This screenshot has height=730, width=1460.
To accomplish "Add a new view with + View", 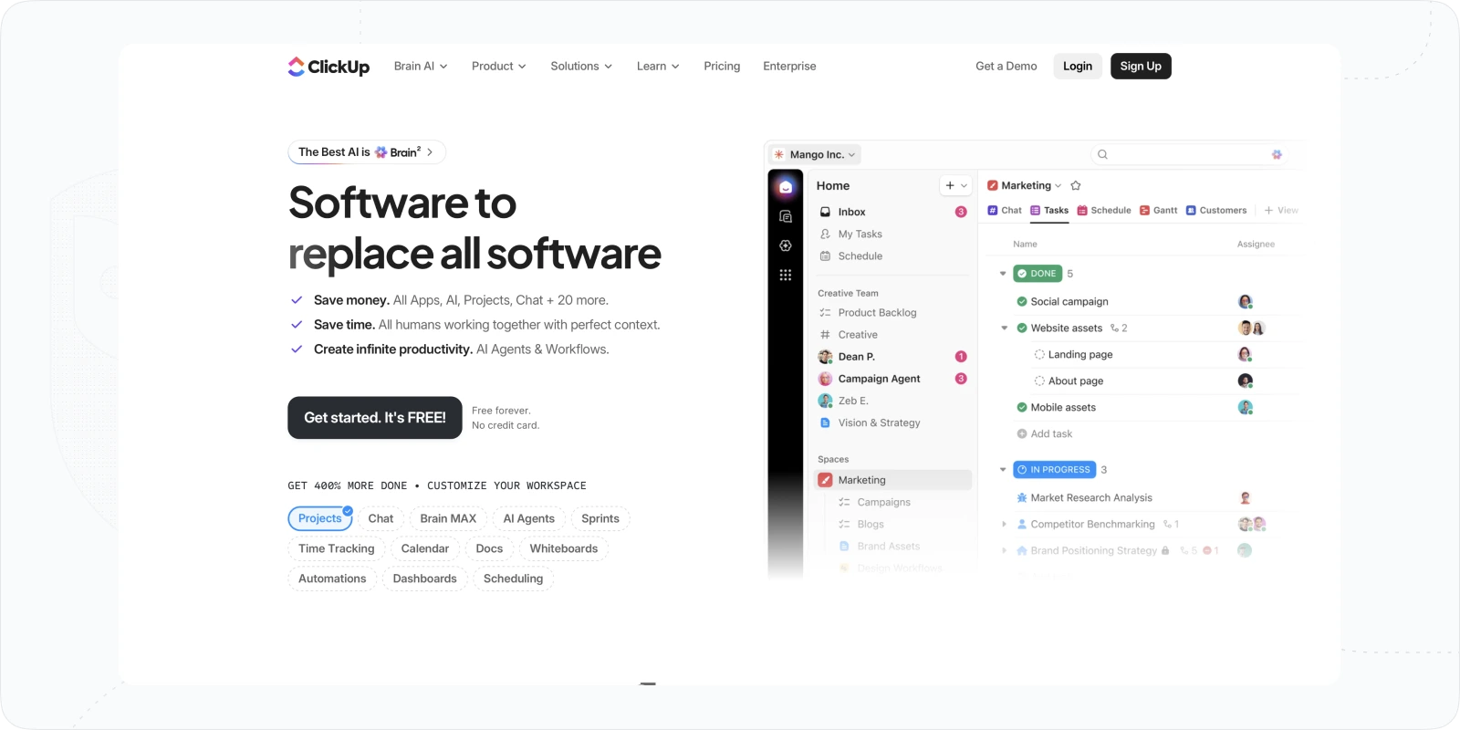I will pyautogui.click(x=1281, y=211).
